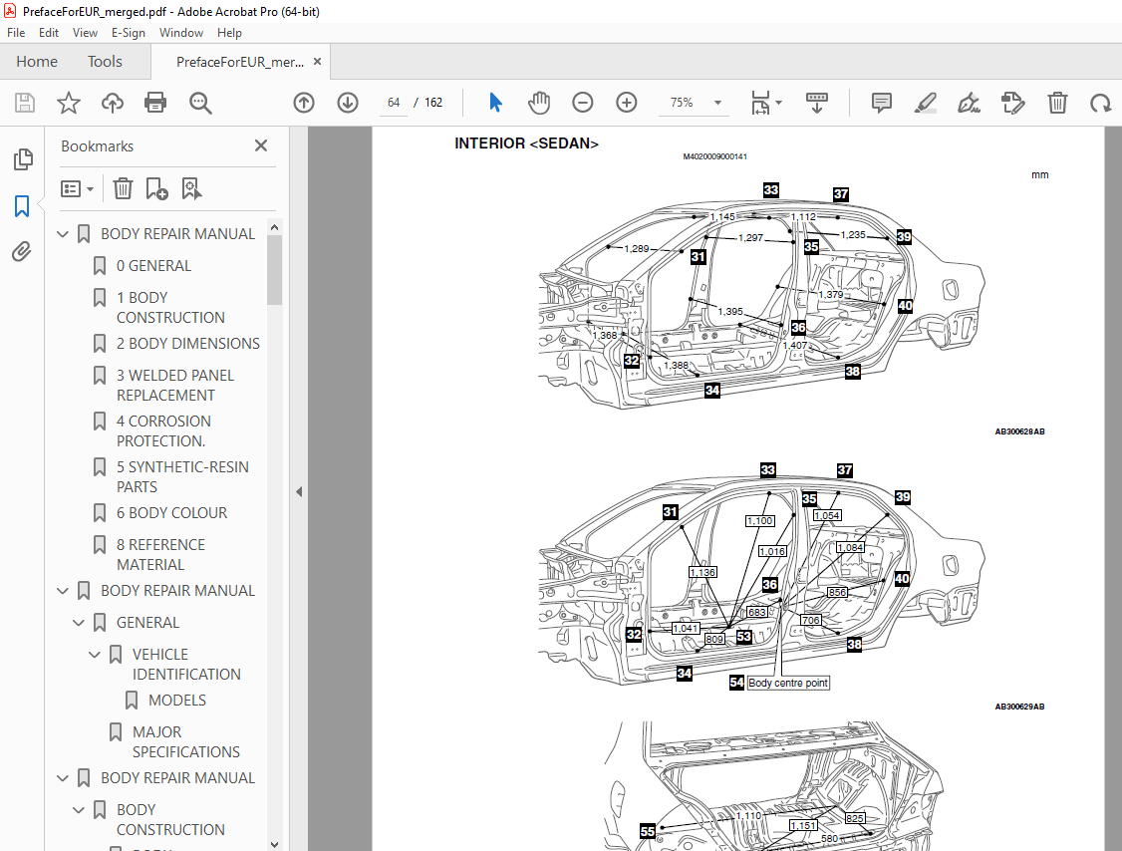This screenshot has width=1122, height=851.
Task: Collapse the third BODY REPAIR MANUAL bookmark
Action: coord(63,778)
